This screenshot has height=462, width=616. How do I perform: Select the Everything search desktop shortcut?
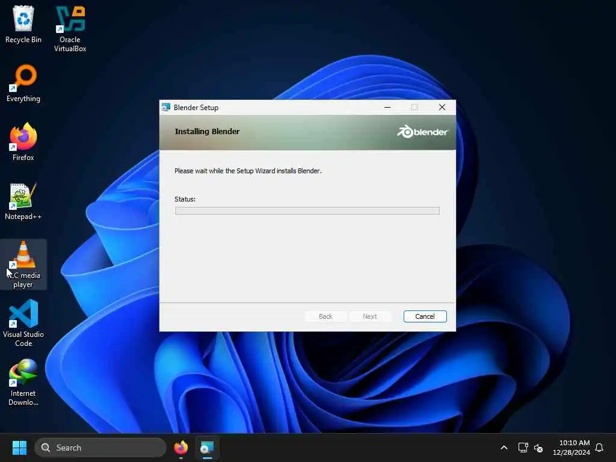coord(23,83)
